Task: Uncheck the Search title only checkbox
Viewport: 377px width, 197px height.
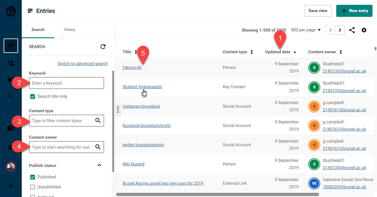Action: 33,97
